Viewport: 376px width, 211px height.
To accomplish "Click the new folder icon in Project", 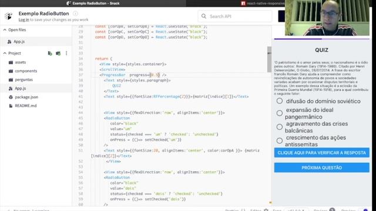I will [x=58, y=53].
